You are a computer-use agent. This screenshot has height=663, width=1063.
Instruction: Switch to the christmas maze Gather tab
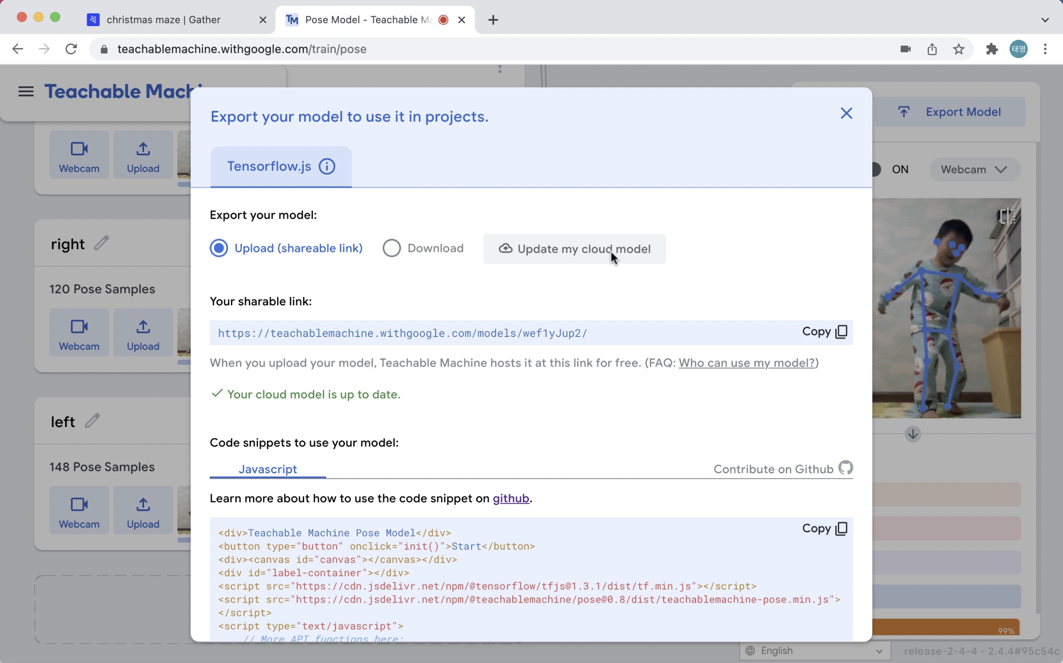[x=163, y=20]
